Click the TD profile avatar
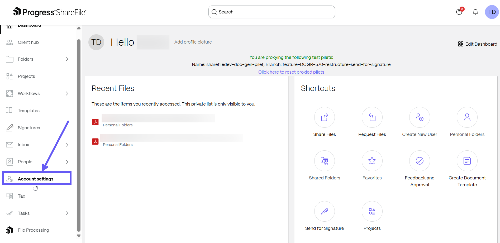 click(x=491, y=12)
